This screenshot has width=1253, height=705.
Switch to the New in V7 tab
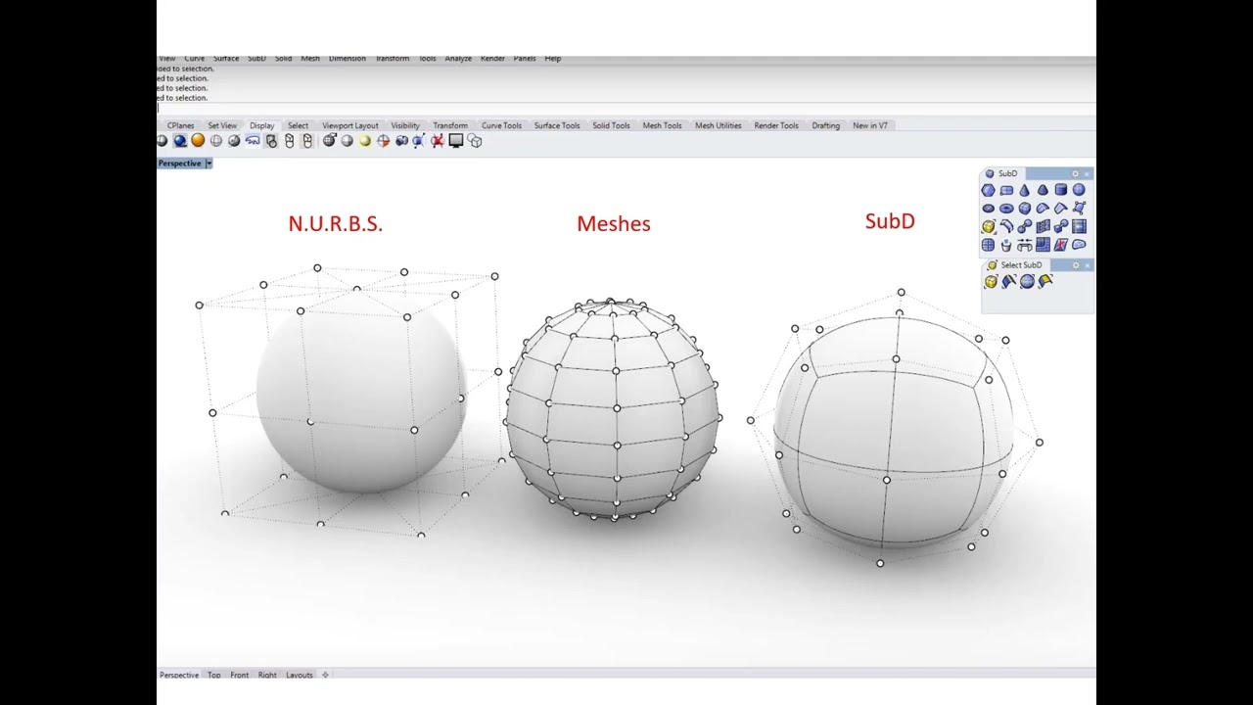870,125
